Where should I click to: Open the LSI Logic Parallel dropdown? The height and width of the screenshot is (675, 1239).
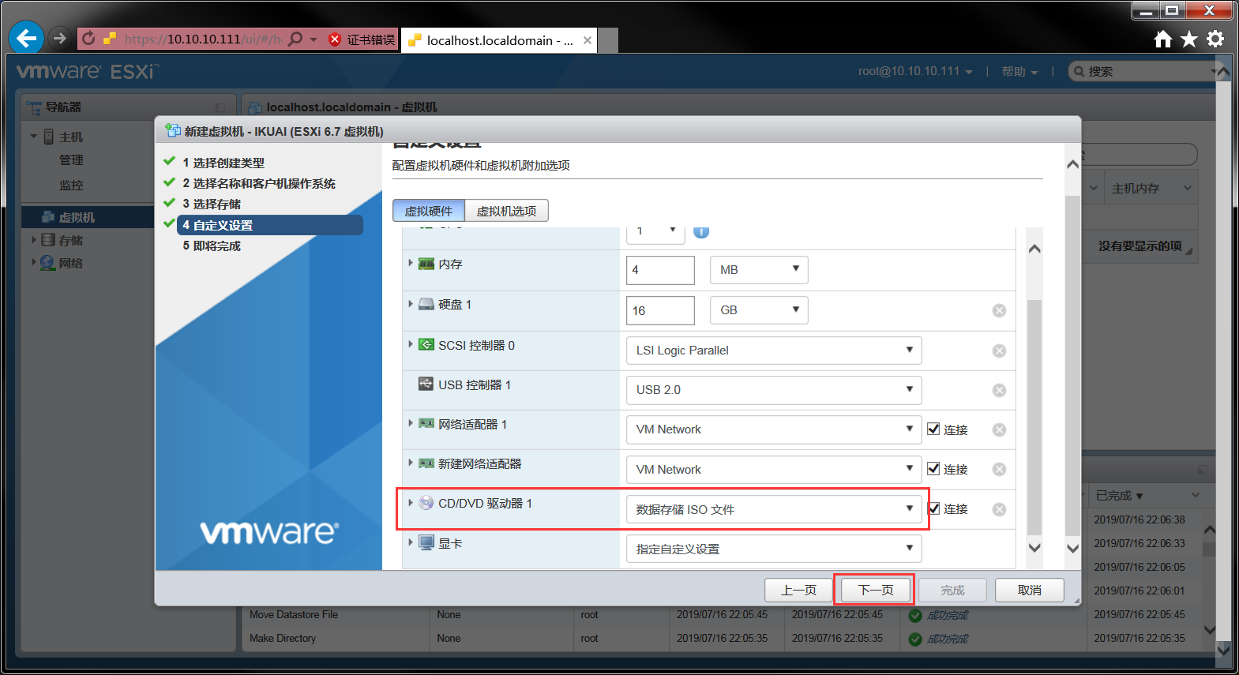click(x=774, y=351)
